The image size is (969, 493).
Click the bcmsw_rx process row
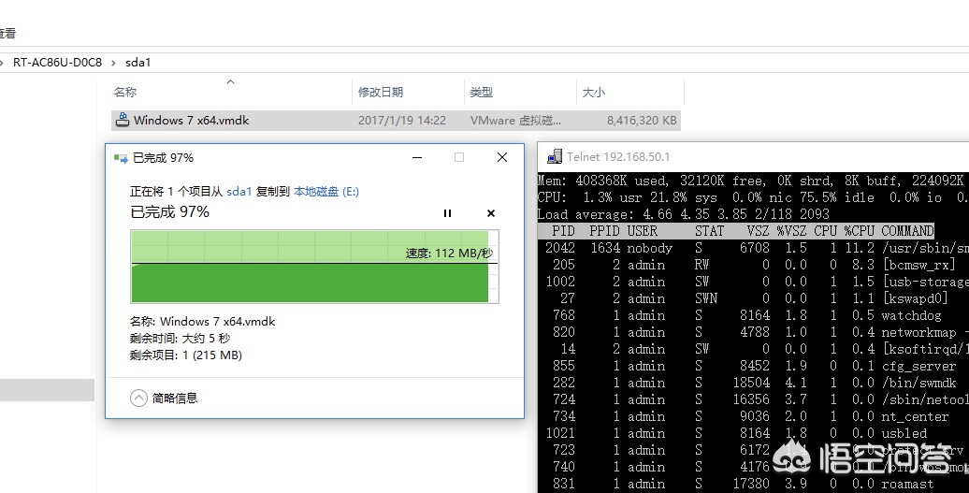click(x=753, y=265)
